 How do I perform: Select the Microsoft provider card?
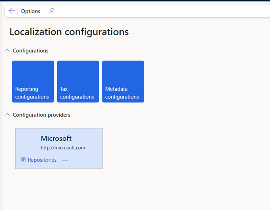coord(59,148)
